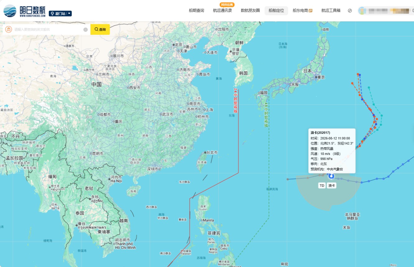Open the 船期查询 menu
Viewport: 414px width, 267px height.
coord(196,11)
